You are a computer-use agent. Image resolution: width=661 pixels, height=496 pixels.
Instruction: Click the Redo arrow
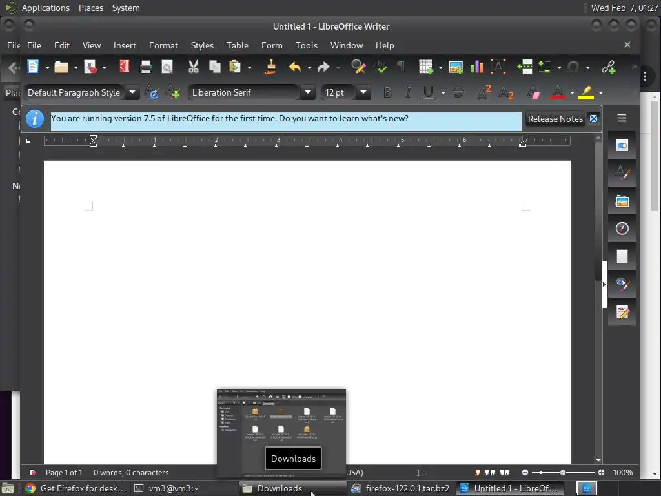point(323,67)
